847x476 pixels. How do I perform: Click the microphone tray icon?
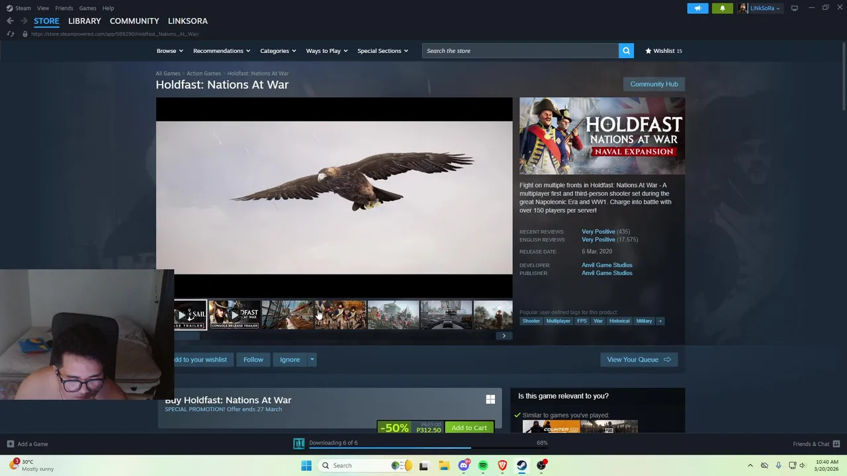(778, 465)
